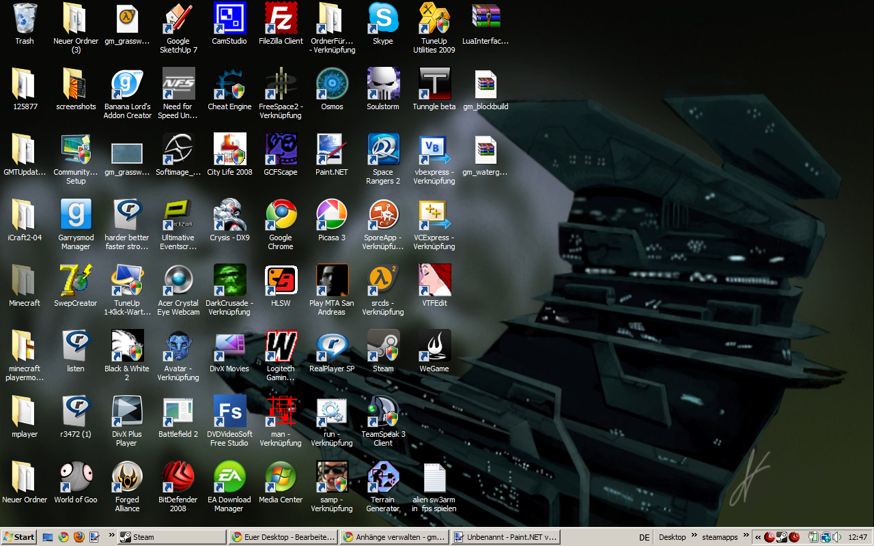Expand the steamapps toolbar chevron
Viewport: 874px width, 546px height.
pyautogui.click(x=747, y=536)
